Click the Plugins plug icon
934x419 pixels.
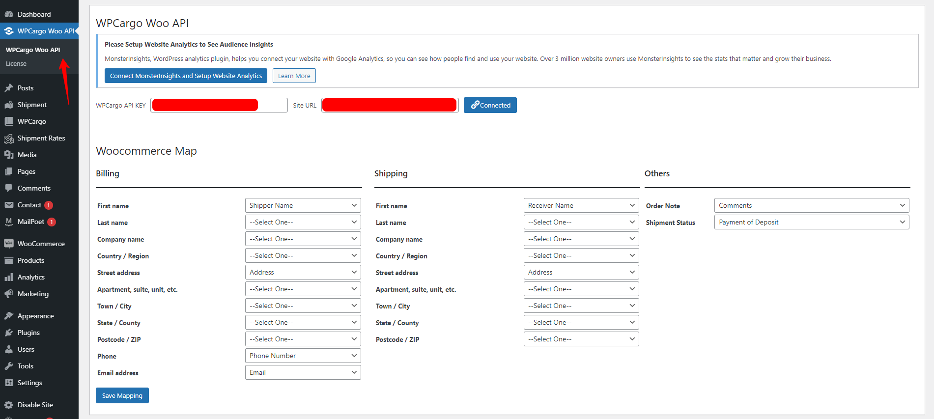(x=9, y=333)
